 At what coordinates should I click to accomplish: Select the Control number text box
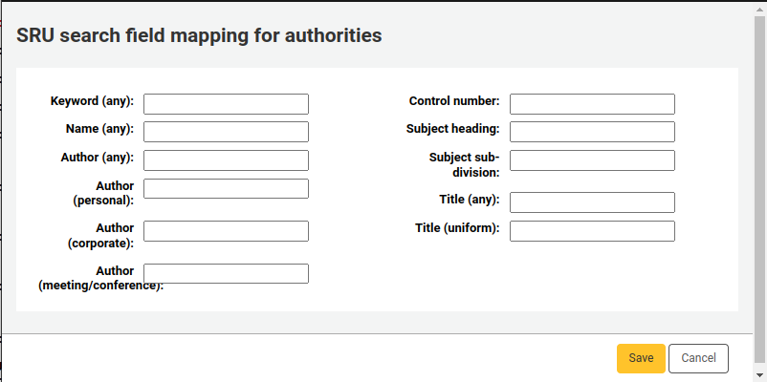[592, 104]
